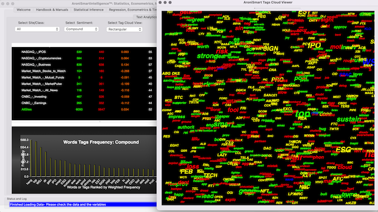Click the red loss tag

coord(193,167)
